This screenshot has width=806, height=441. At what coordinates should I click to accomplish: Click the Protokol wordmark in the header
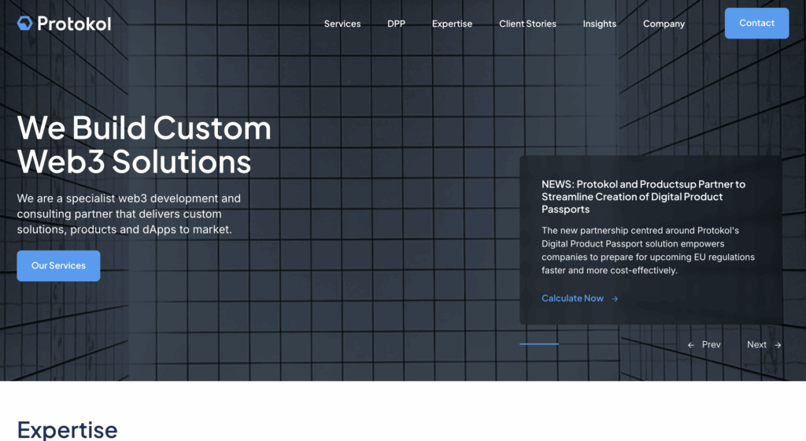coord(74,24)
